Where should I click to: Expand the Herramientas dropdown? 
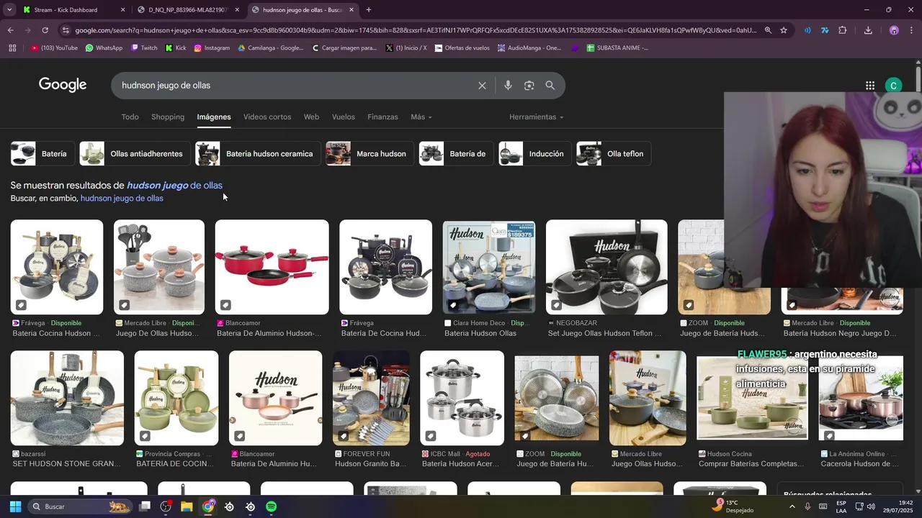point(537,117)
